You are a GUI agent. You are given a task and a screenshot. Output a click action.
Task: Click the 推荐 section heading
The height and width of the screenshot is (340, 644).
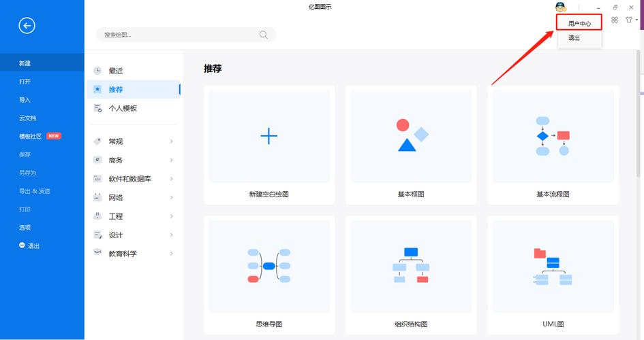[213, 69]
